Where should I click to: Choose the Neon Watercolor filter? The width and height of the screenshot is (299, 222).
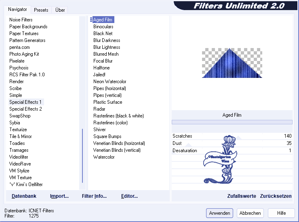[x=110, y=82]
